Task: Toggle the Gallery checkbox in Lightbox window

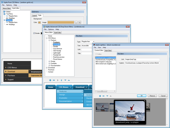Action: (96, 54)
